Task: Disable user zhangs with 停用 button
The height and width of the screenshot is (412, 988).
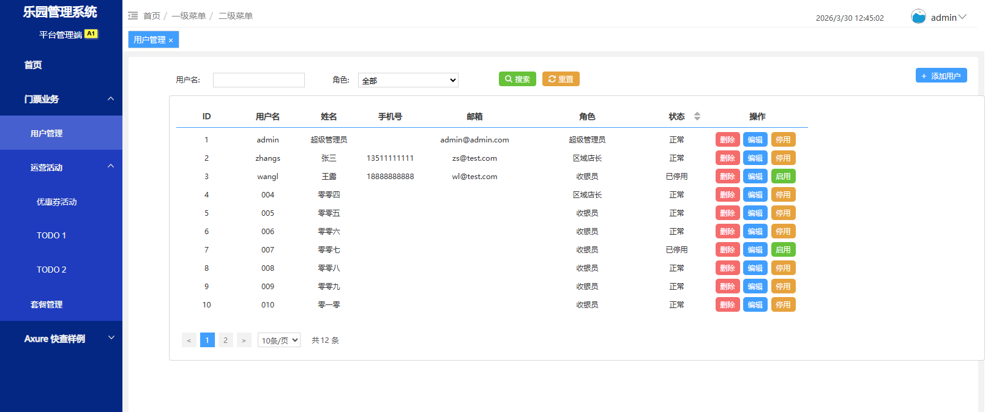Action: [x=783, y=158]
